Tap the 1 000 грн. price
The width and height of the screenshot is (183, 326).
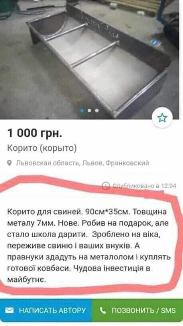pyautogui.click(x=35, y=133)
